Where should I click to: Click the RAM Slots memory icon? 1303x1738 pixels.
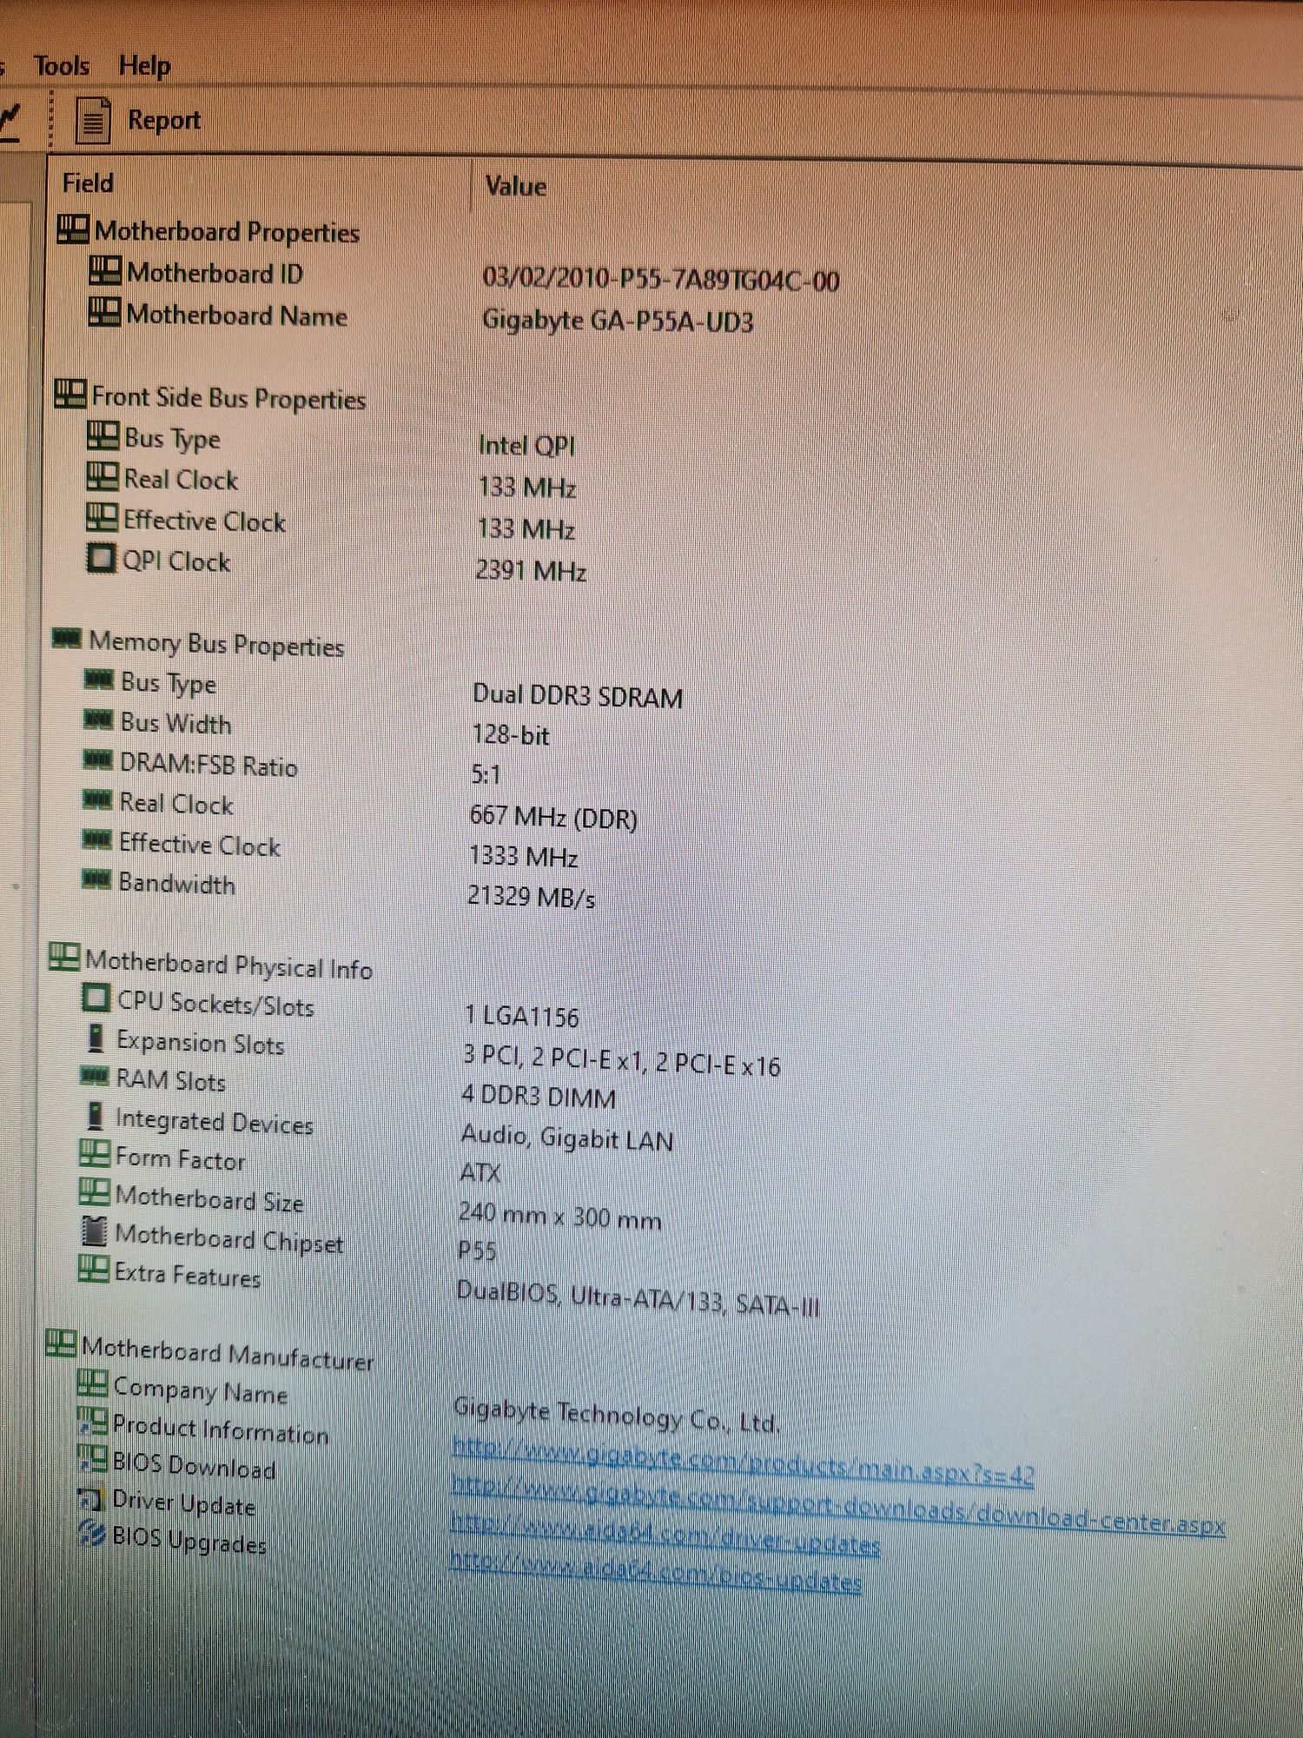[x=94, y=1076]
